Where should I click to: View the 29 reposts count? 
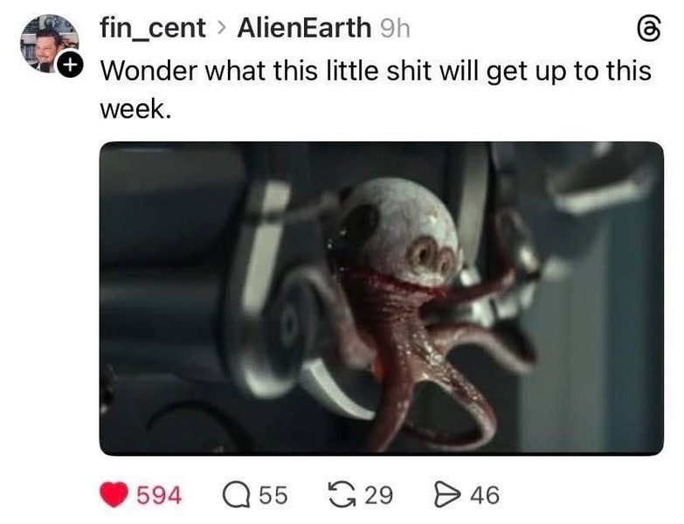tap(379, 496)
